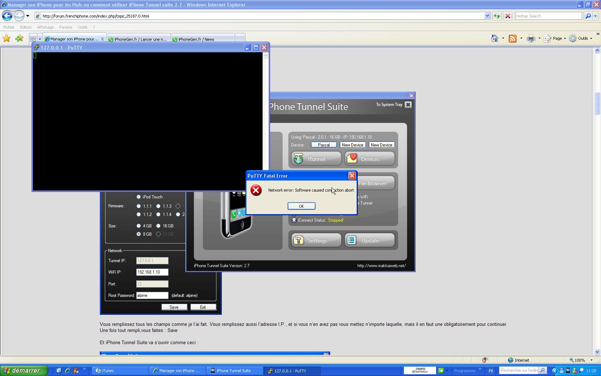Image resolution: width=601 pixels, height=376 pixels.
Task: Go to Home page via house icon
Action: click(x=494, y=38)
